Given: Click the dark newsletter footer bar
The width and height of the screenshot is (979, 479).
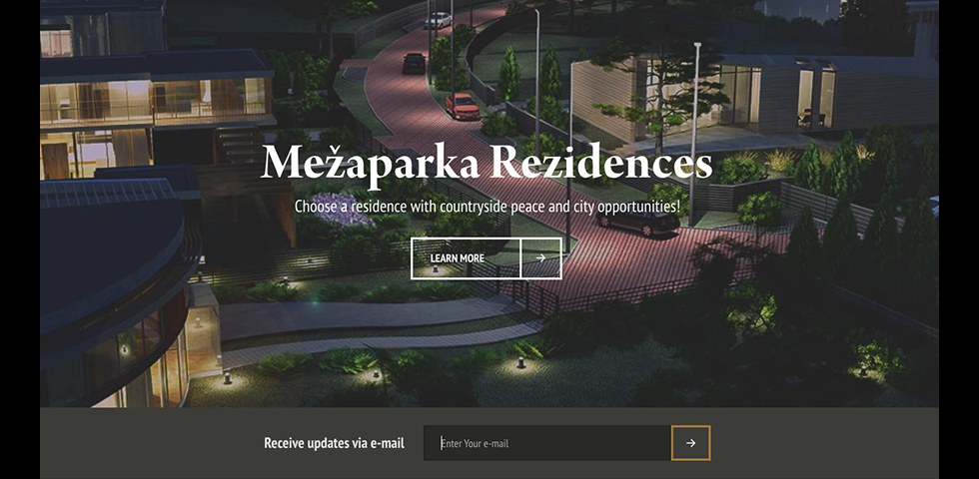Looking at the screenshot, I should [489, 443].
